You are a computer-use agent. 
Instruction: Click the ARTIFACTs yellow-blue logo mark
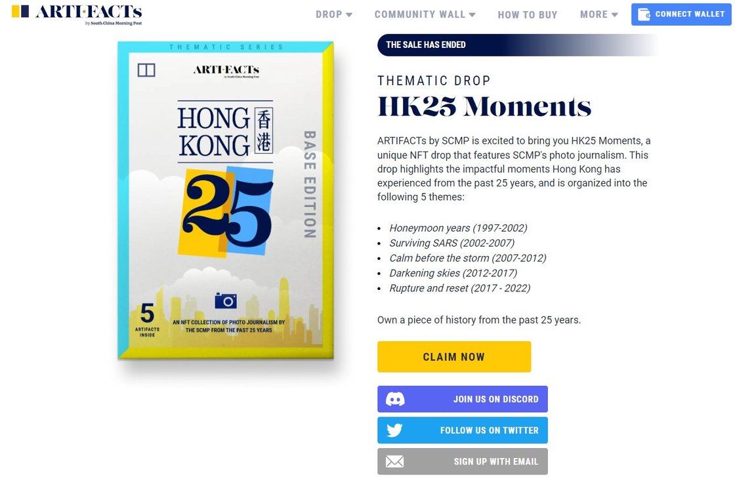(20, 11)
